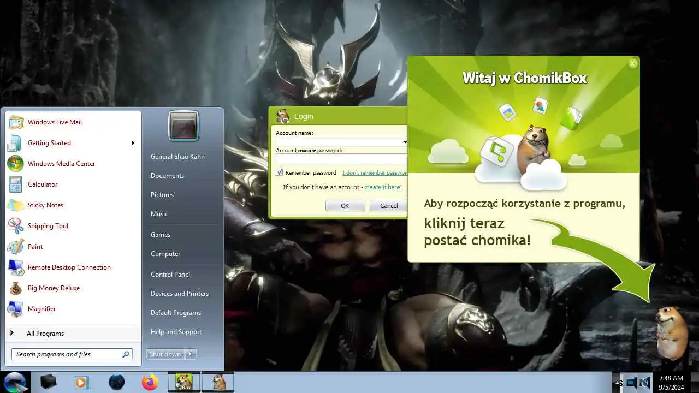
Task: Open Shut down options arrow
Action: pyautogui.click(x=191, y=354)
